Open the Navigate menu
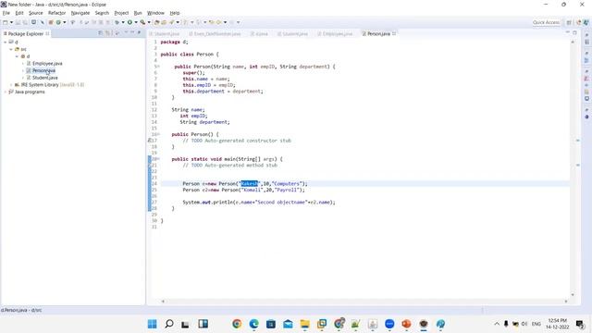This screenshot has width=592, height=333. (x=80, y=13)
